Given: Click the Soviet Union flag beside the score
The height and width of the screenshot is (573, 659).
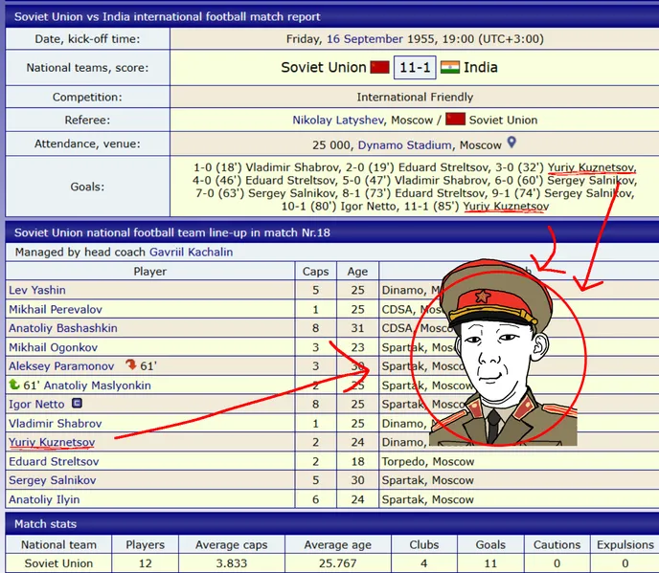Looking at the screenshot, I should [x=379, y=68].
